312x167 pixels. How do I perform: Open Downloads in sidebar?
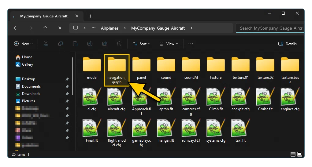[28, 94]
